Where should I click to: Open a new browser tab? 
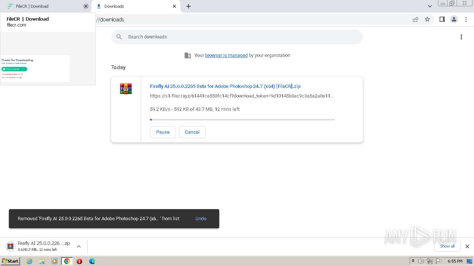pos(188,6)
